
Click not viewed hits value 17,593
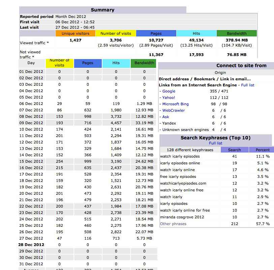coord(196,55)
